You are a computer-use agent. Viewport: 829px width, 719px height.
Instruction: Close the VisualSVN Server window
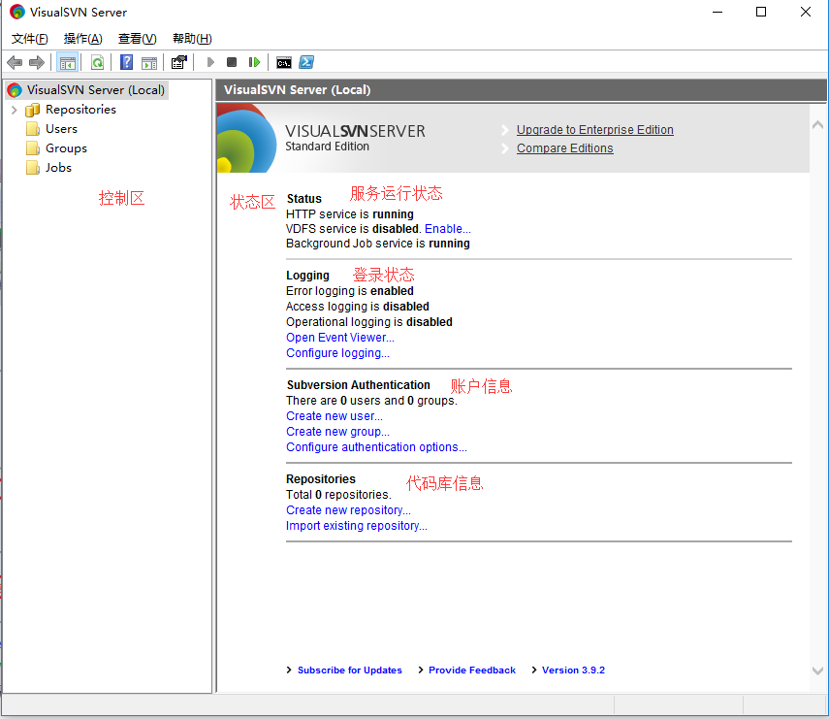click(805, 12)
